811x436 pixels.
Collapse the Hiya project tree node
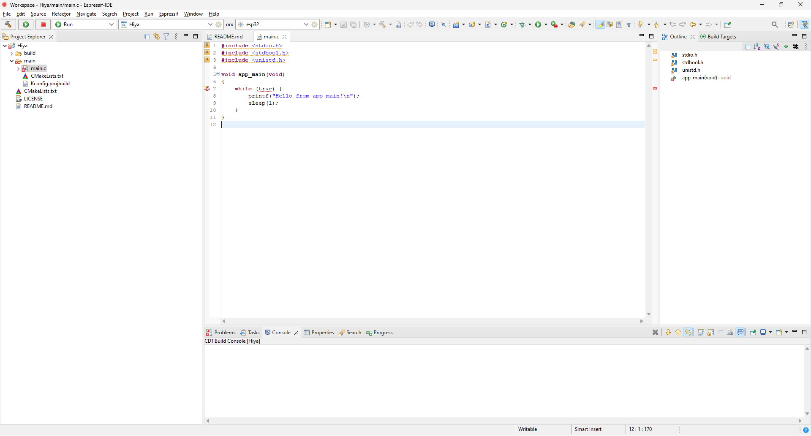(x=5, y=46)
